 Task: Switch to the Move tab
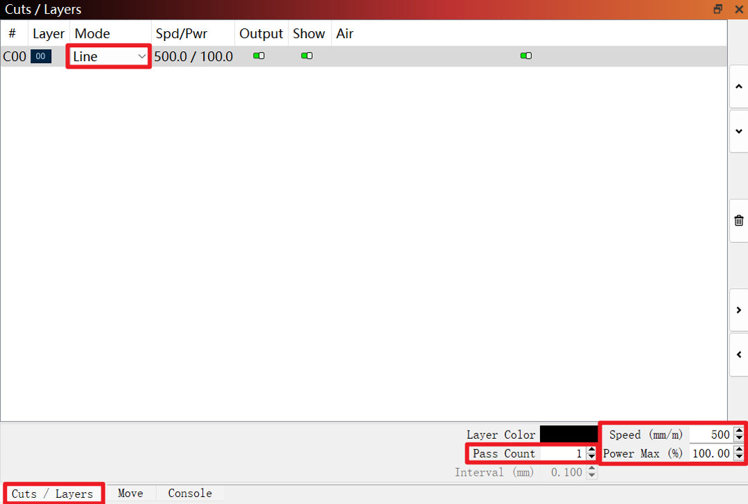[x=130, y=494]
